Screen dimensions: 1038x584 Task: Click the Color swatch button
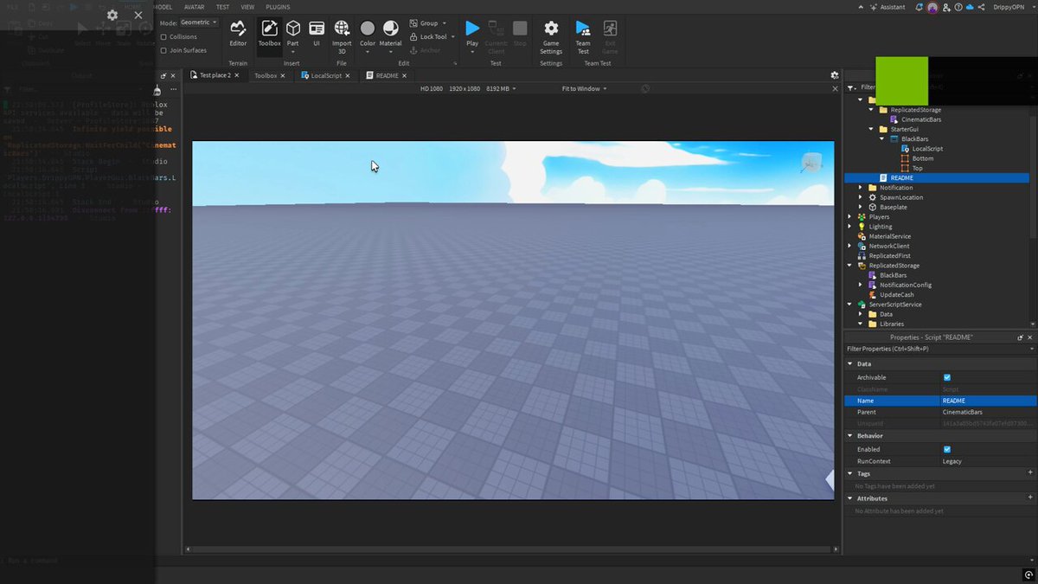pos(368,29)
